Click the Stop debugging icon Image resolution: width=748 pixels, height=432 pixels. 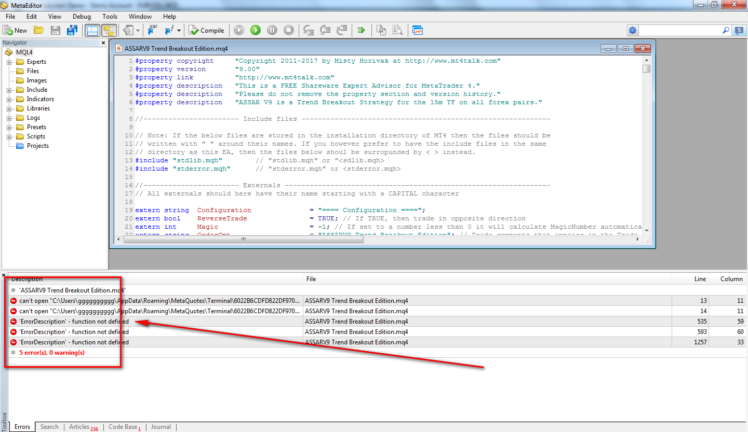289,30
